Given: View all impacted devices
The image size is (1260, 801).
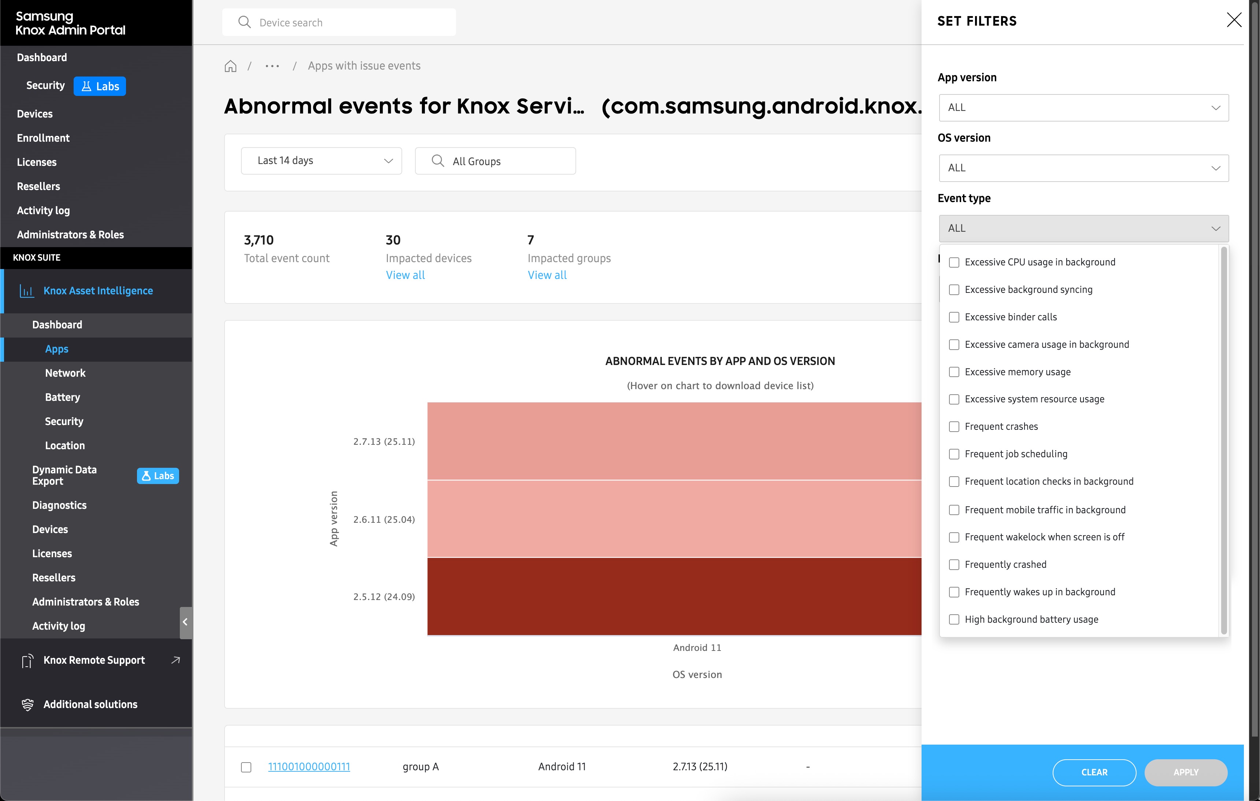Looking at the screenshot, I should [405, 275].
